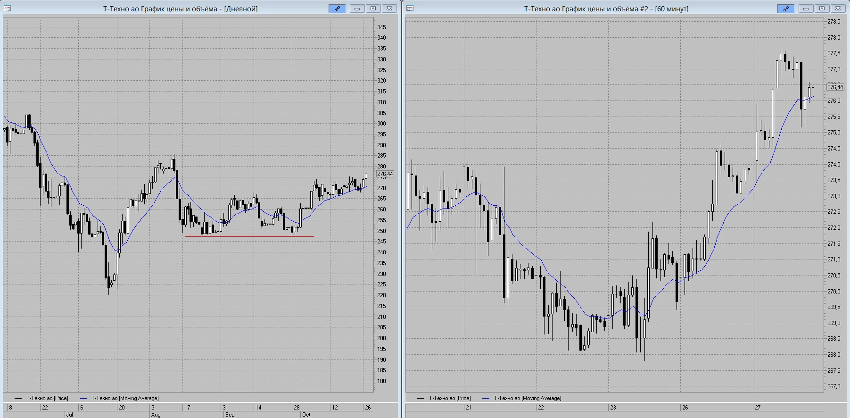Click the title bar text of the Дневной chart window
Viewport: 850px width, 418px height.
coord(181,8)
